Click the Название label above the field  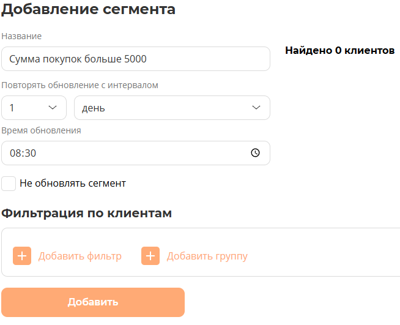[x=21, y=36]
